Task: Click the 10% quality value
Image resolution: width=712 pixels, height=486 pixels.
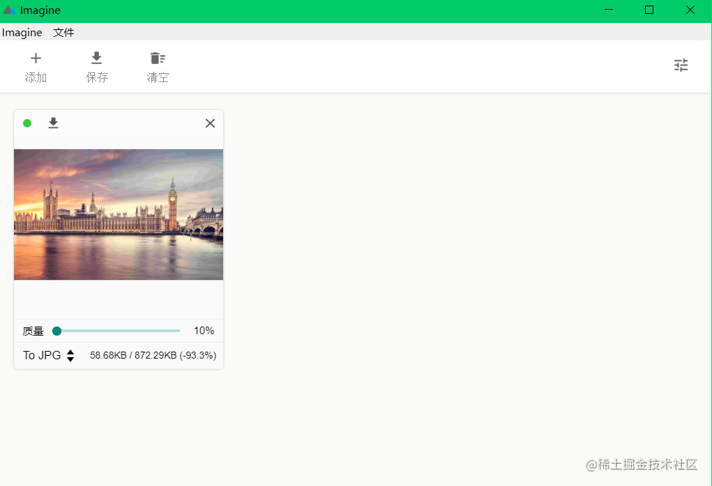Action: point(204,331)
